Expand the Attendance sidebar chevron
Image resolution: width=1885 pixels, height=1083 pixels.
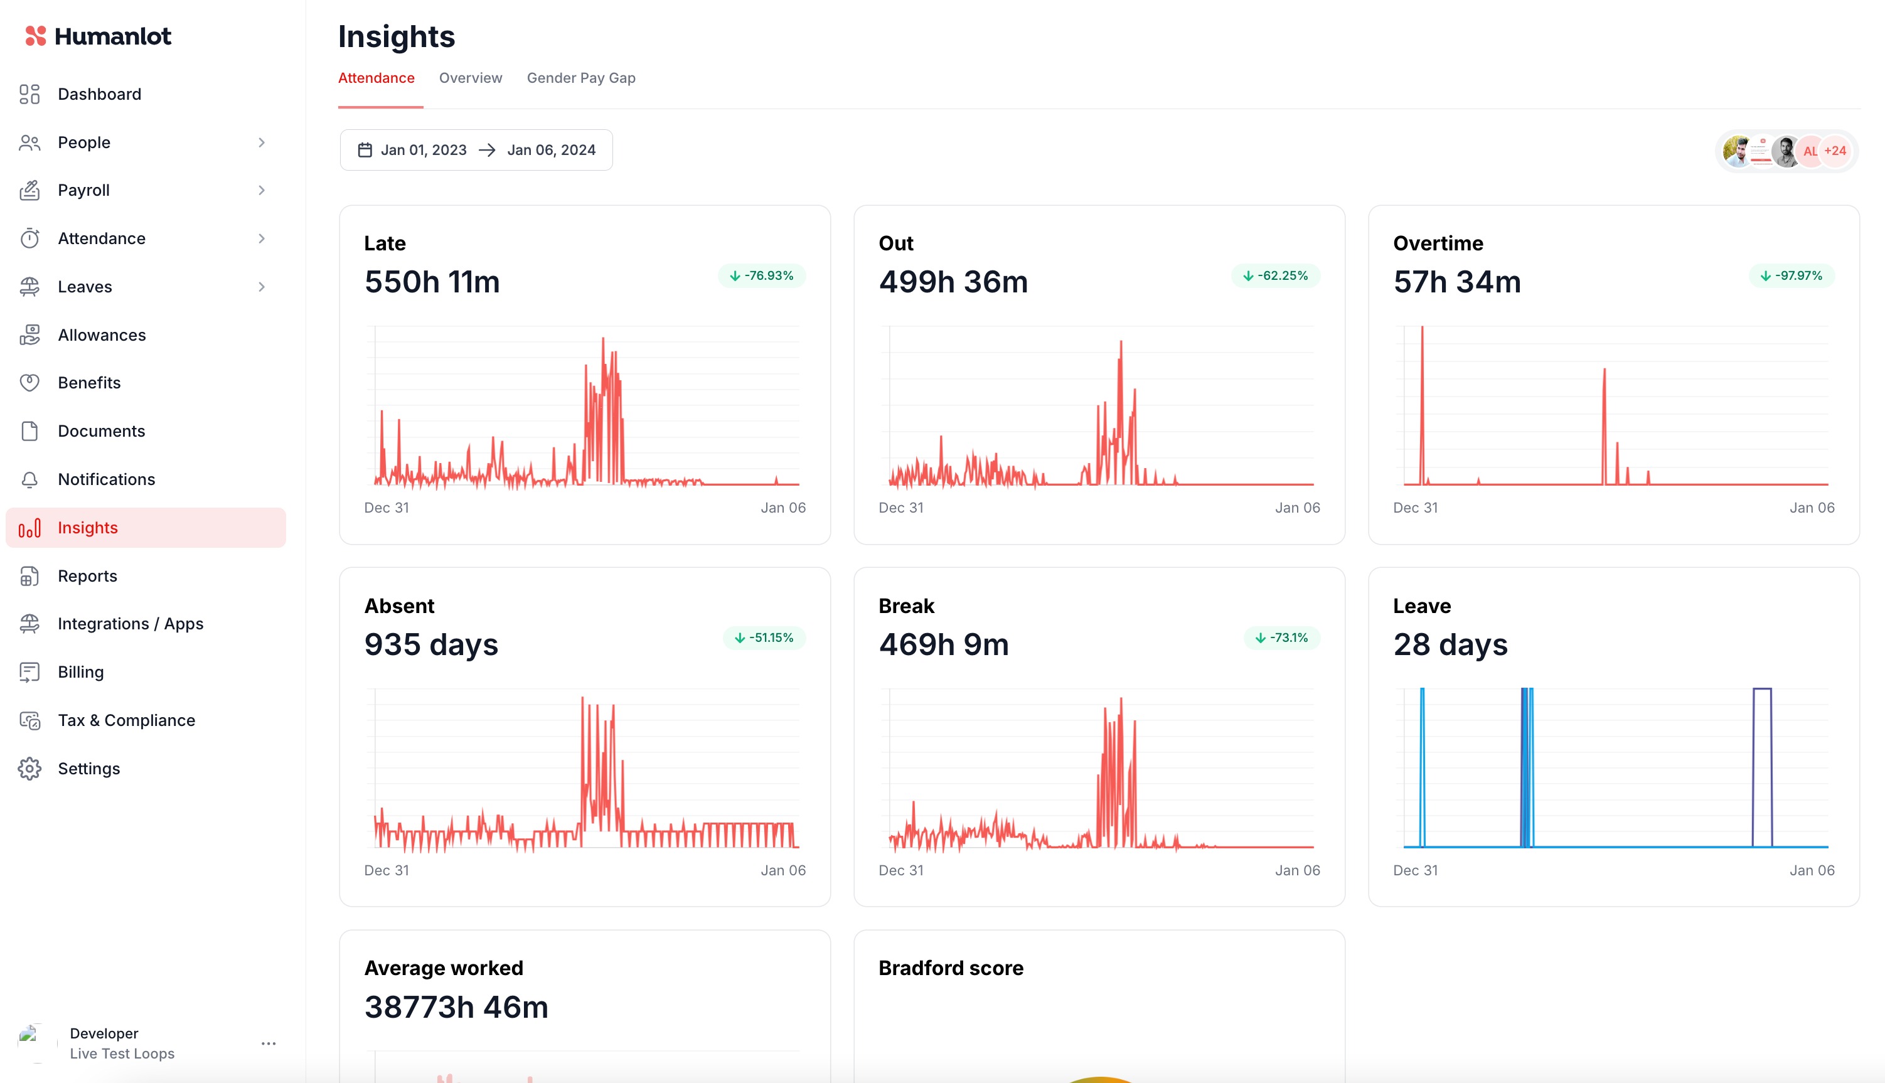[x=261, y=239]
